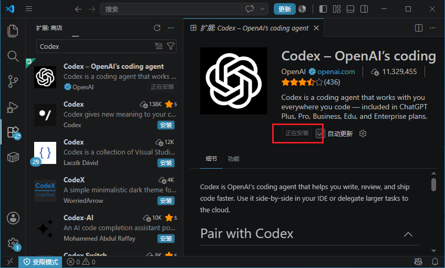Click the disabled 正在安装 button in details
The image size is (445, 268).
[296, 133]
